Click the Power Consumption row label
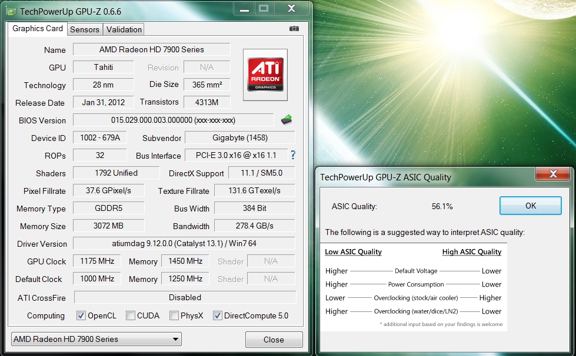 pos(416,284)
